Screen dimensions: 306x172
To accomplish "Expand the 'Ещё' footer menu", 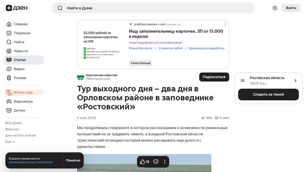I will 10,142.
